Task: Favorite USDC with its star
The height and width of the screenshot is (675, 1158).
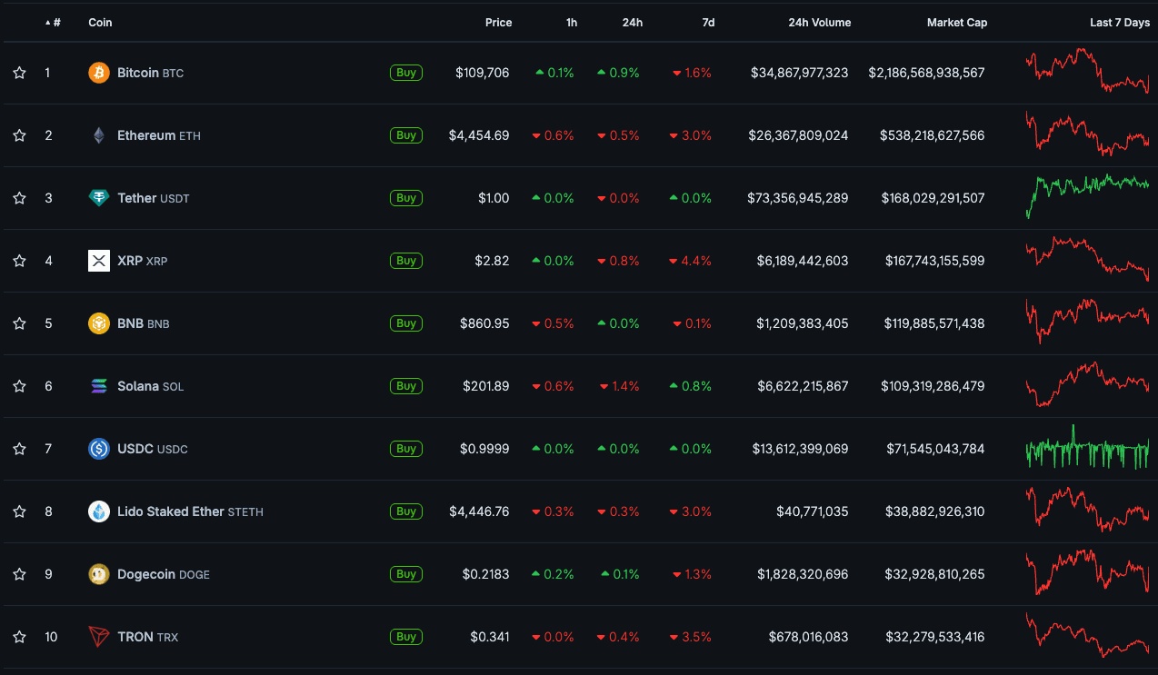Action: (x=19, y=449)
